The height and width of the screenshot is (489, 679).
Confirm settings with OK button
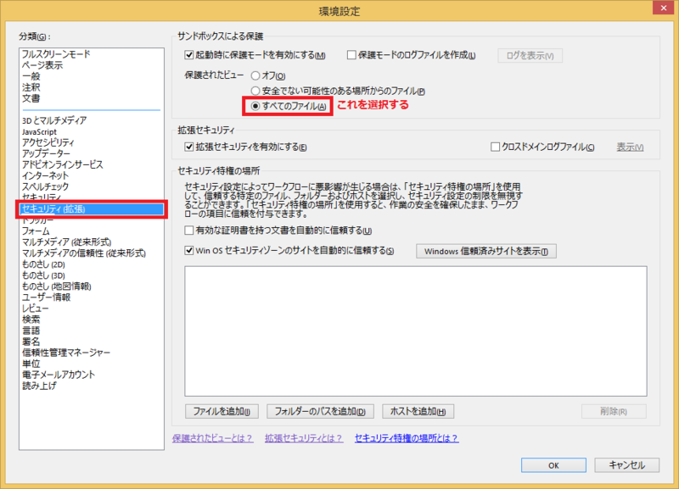(x=553, y=465)
